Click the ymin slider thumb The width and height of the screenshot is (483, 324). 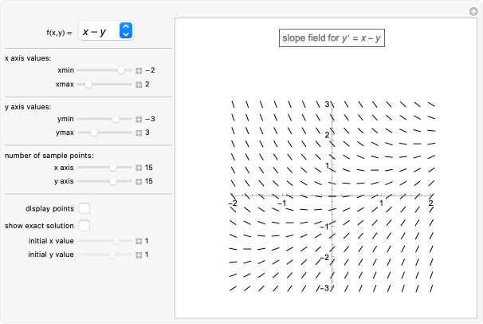coord(116,118)
